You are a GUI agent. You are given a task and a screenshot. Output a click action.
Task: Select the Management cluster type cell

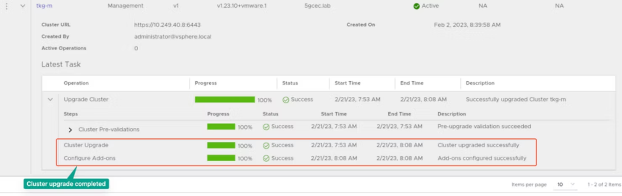click(x=125, y=6)
